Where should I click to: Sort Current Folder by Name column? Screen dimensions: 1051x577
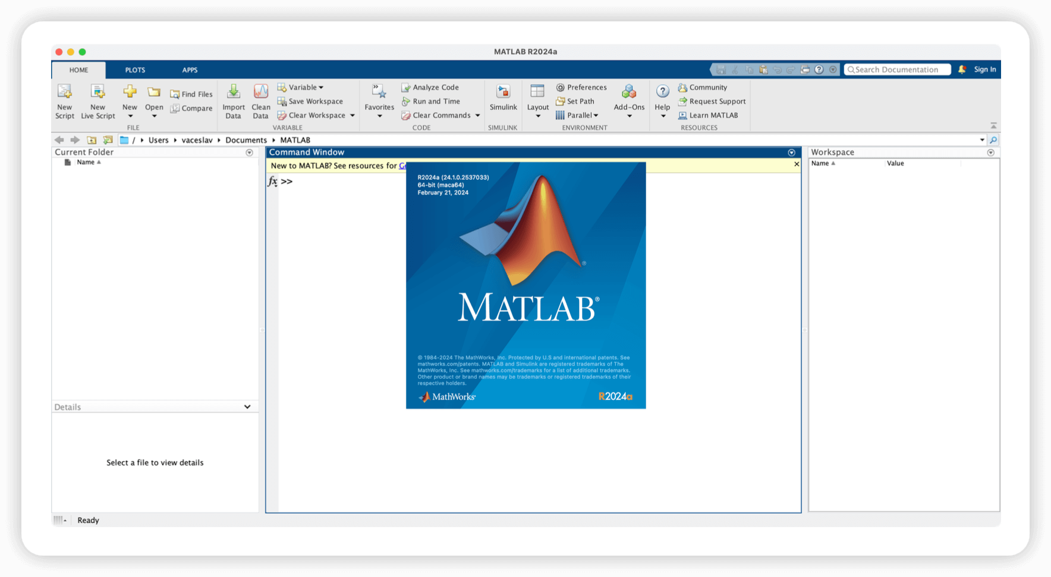coord(89,162)
